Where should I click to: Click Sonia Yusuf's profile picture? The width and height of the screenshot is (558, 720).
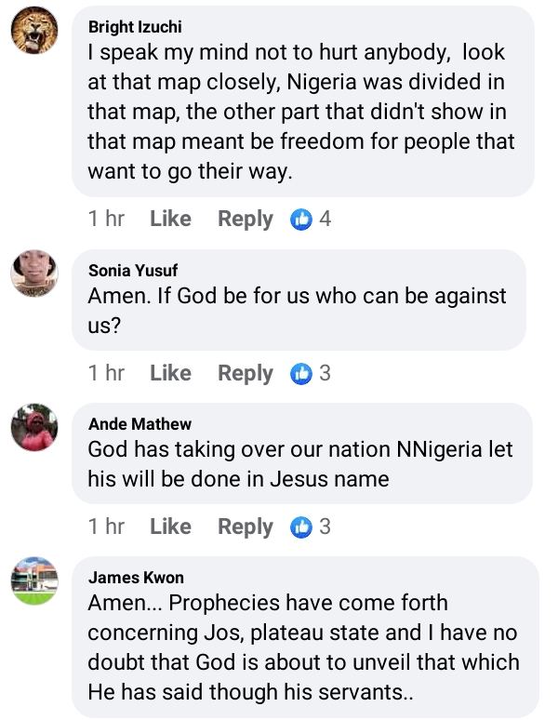point(36,276)
